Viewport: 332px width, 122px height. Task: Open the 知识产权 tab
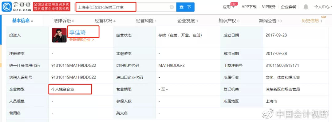[x=229, y=21]
